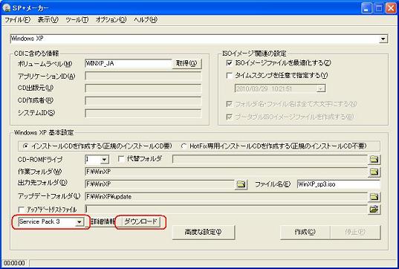Click the アプリケーションID input field
This screenshot has width=399, height=269.
[x=143, y=76]
